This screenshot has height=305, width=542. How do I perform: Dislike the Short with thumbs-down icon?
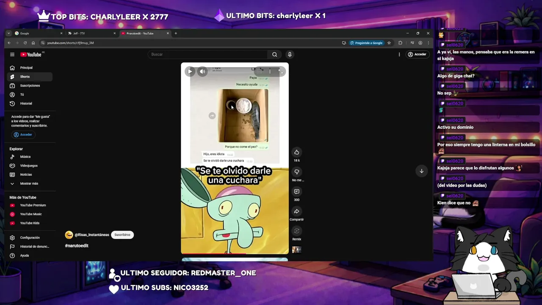296,172
